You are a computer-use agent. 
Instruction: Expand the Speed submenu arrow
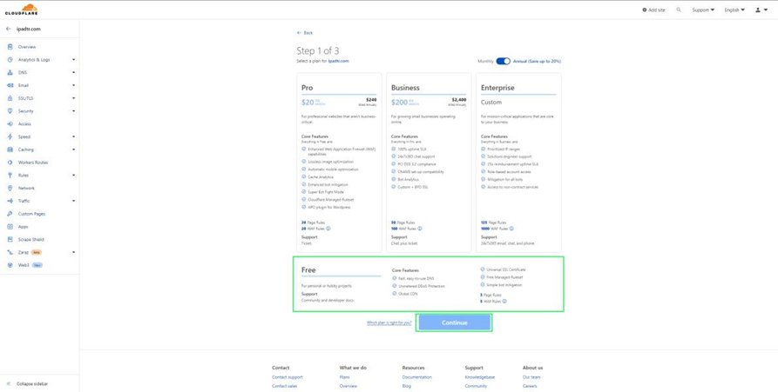click(73, 136)
